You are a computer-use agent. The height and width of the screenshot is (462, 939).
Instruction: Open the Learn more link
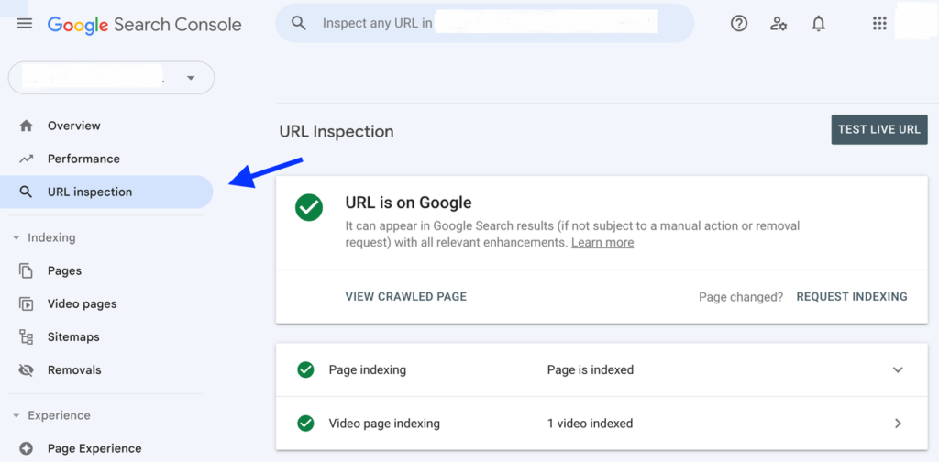602,242
